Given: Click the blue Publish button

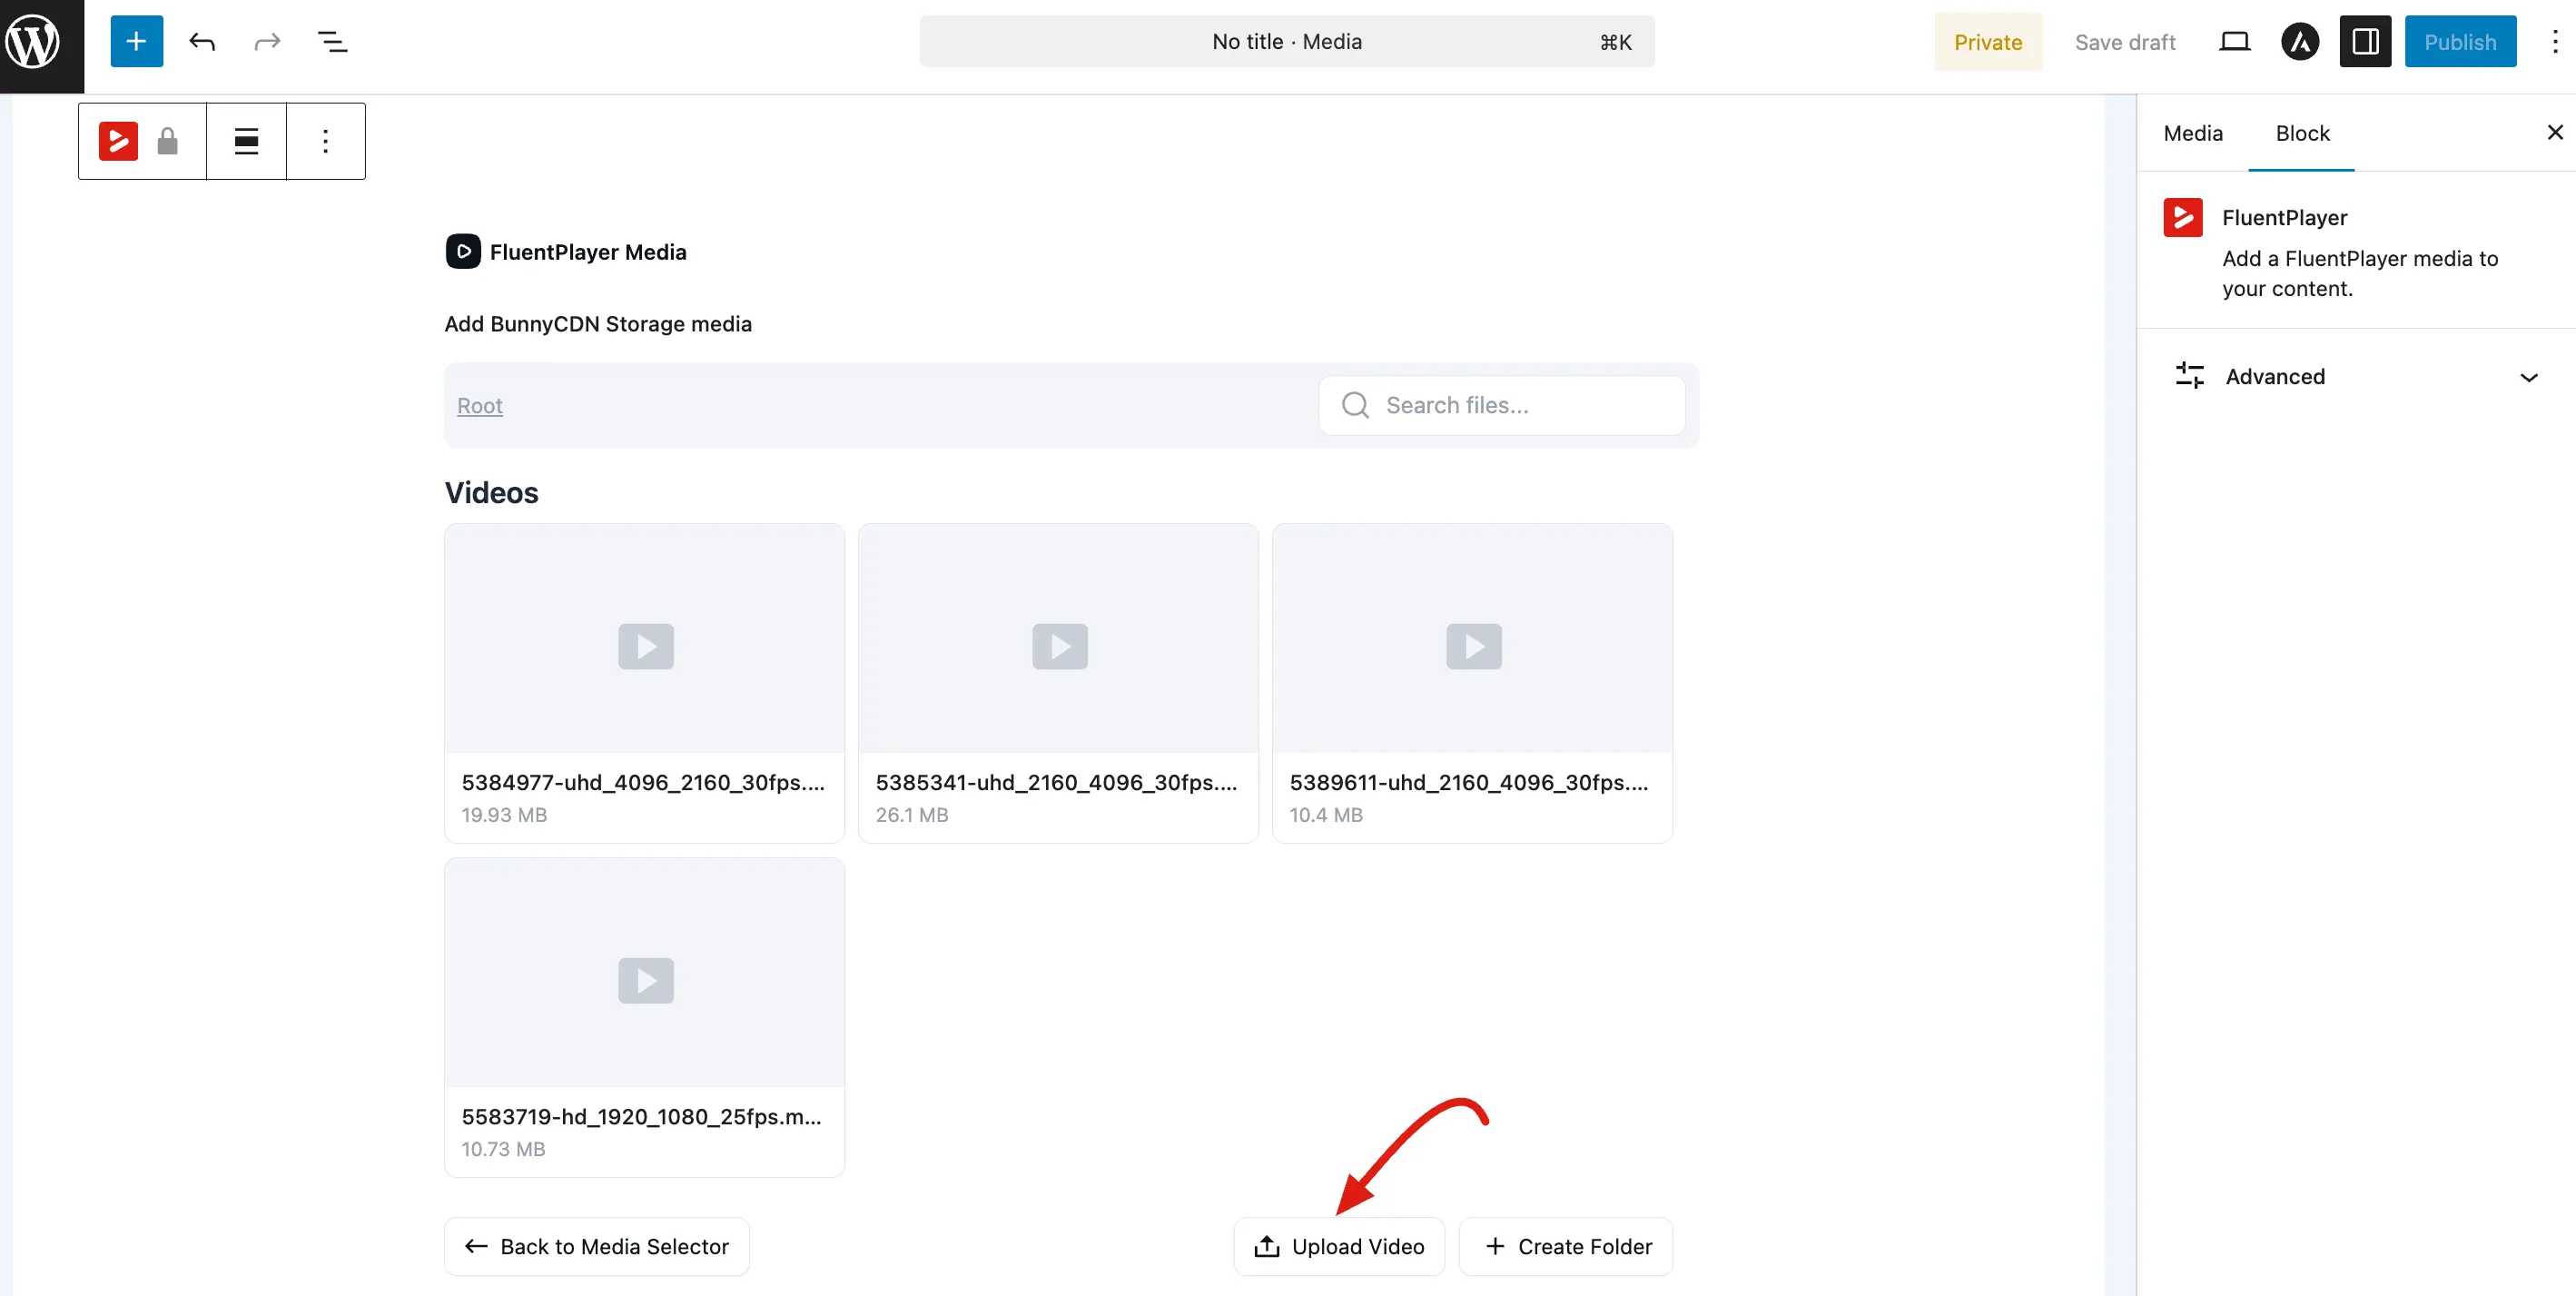Looking at the screenshot, I should [x=2460, y=42].
